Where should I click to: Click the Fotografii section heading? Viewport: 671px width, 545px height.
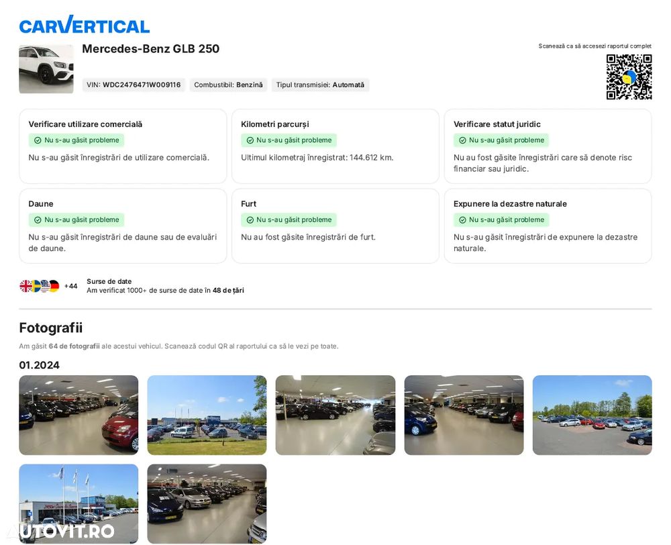50,328
